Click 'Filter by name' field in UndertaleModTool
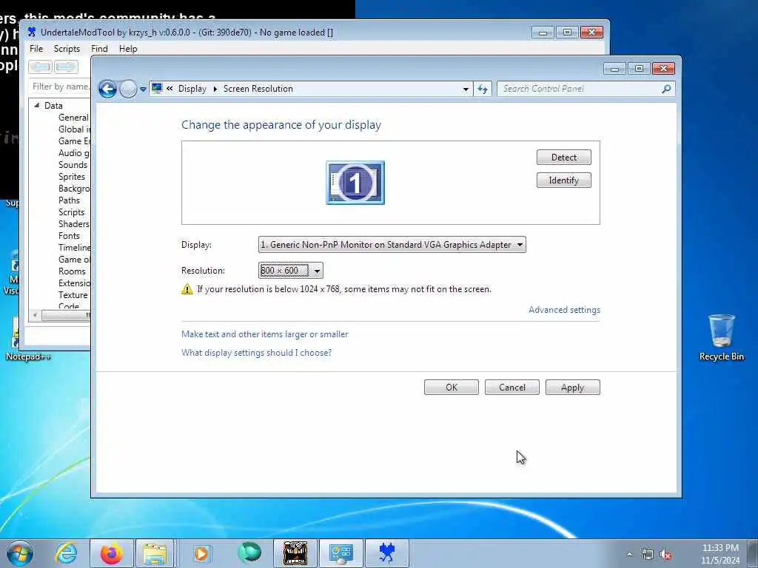Viewport: 758px width, 568px height. click(60, 87)
